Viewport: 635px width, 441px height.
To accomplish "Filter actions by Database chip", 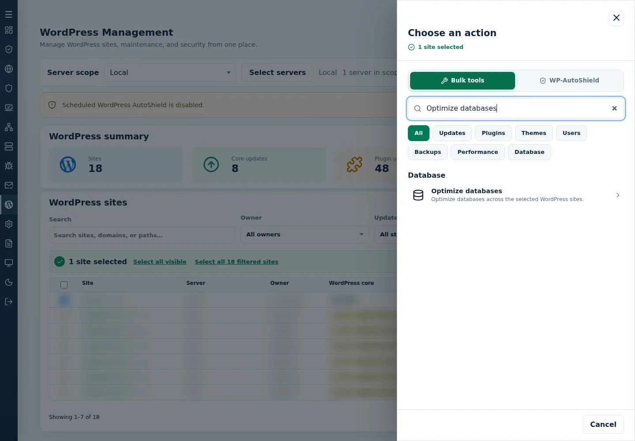I will click(x=530, y=152).
